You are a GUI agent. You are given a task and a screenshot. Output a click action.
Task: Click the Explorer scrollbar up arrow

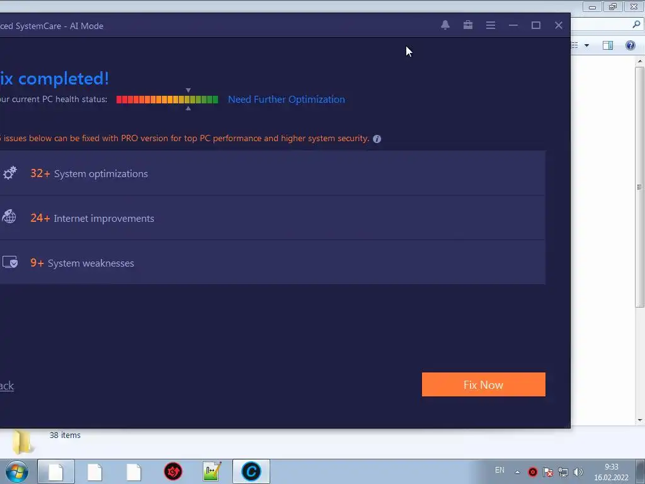coord(640,61)
